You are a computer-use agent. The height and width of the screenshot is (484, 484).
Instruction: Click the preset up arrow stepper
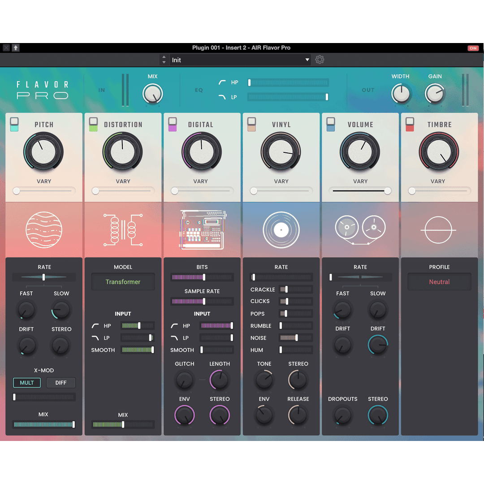(x=164, y=57)
